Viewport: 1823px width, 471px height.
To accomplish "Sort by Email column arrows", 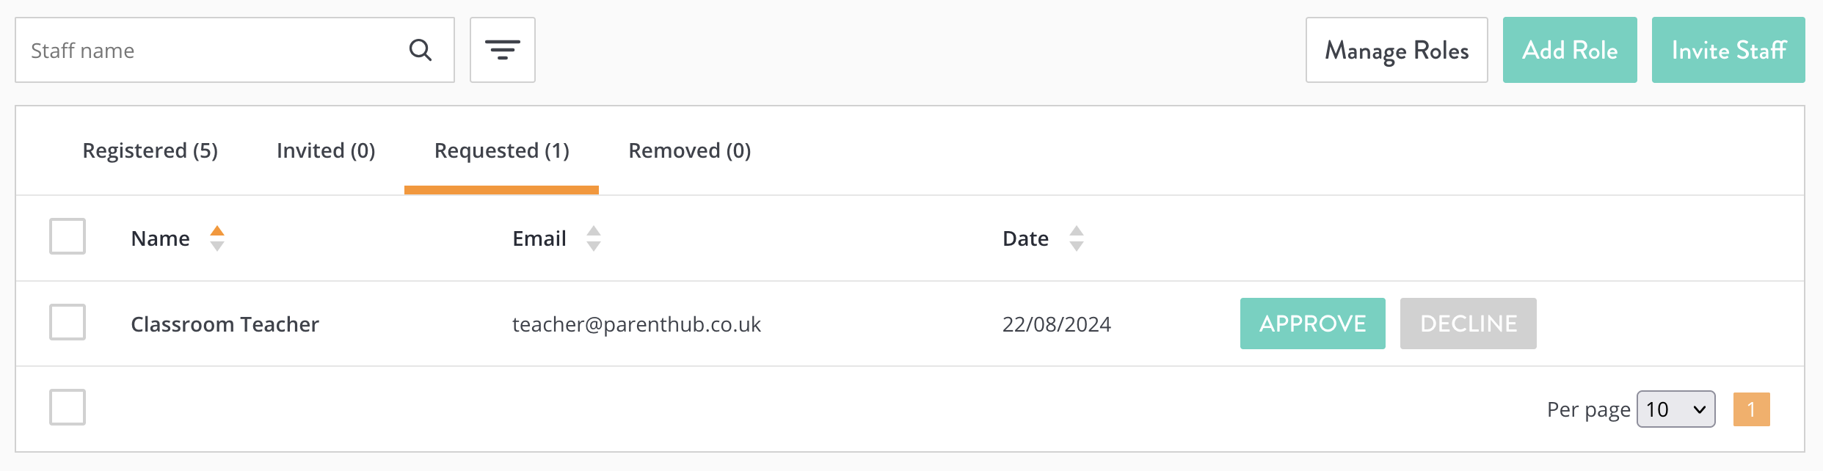I will click(x=594, y=238).
